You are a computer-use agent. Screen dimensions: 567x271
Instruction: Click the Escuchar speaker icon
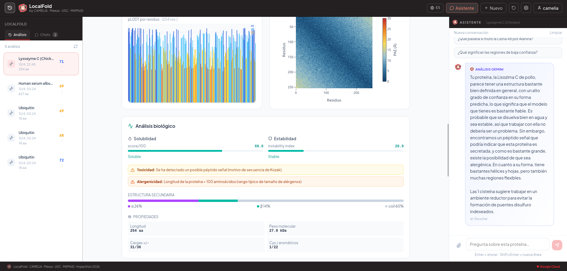coord(472,219)
